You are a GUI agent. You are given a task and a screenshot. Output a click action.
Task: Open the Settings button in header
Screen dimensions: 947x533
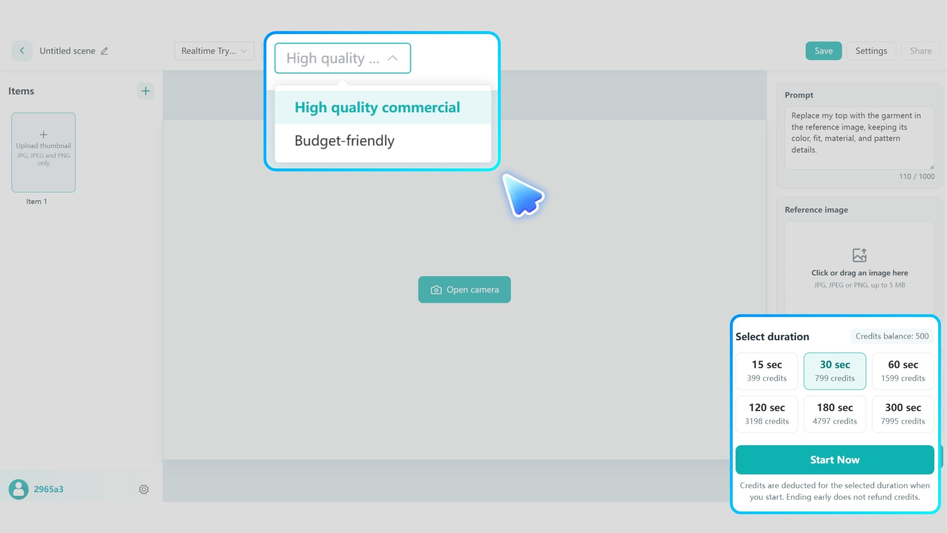pyautogui.click(x=871, y=51)
